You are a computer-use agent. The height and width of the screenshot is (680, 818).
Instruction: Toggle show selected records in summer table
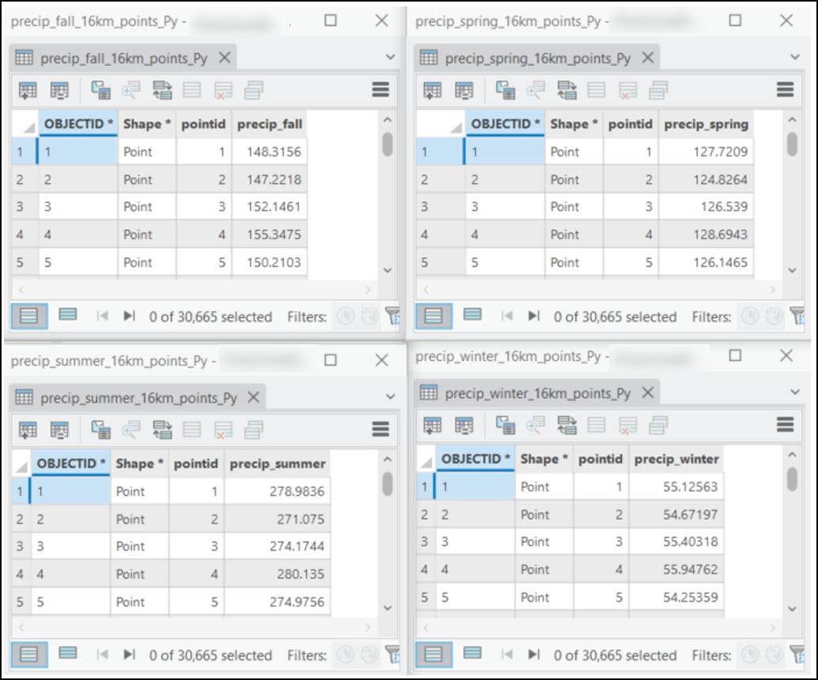[x=68, y=653]
